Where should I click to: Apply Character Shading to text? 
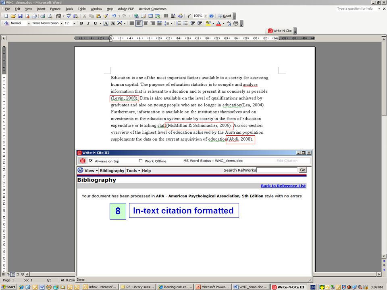tap(113, 23)
